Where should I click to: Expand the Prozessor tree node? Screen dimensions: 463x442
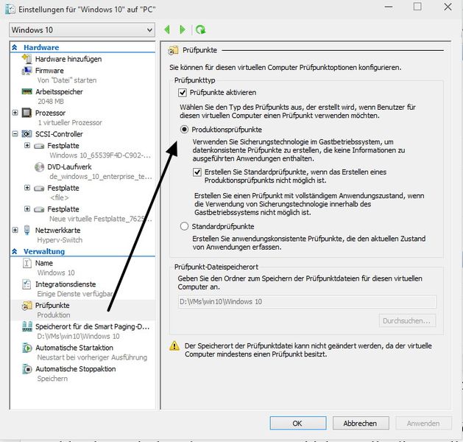pyautogui.click(x=15, y=113)
